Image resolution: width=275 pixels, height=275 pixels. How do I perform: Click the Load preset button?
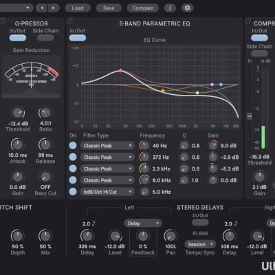(78, 8)
